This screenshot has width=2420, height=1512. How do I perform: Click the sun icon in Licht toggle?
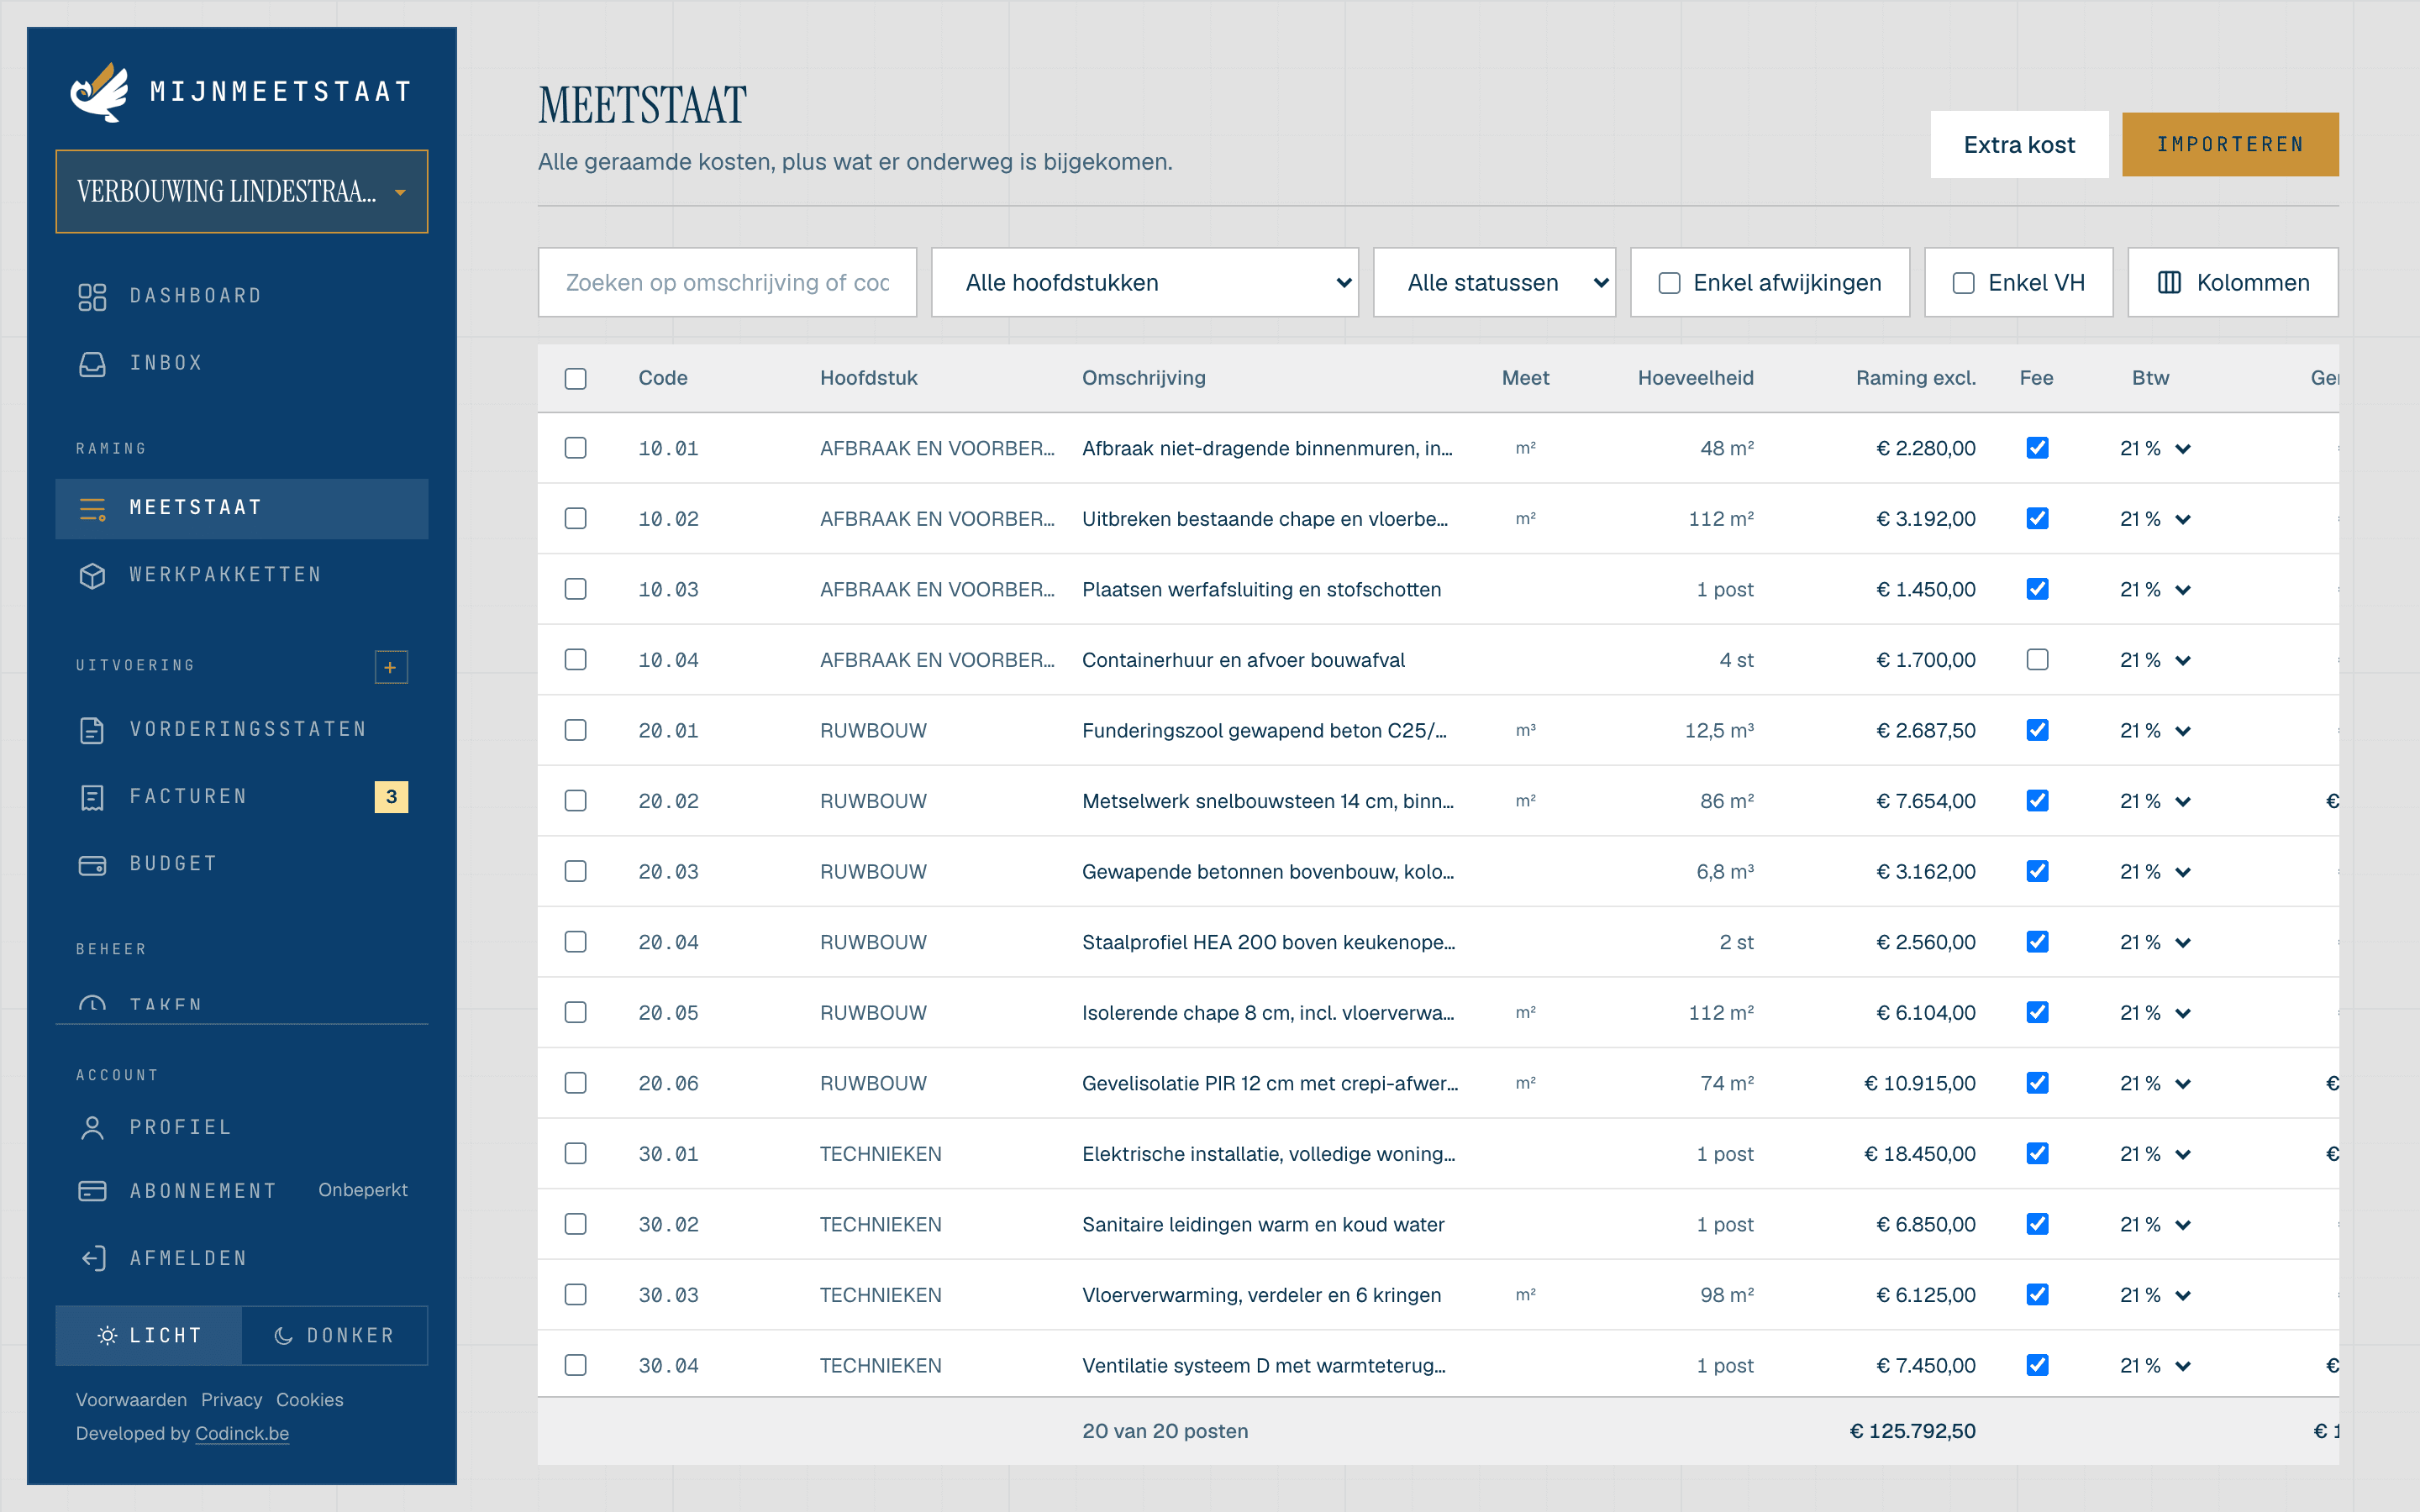[x=107, y=1336]
